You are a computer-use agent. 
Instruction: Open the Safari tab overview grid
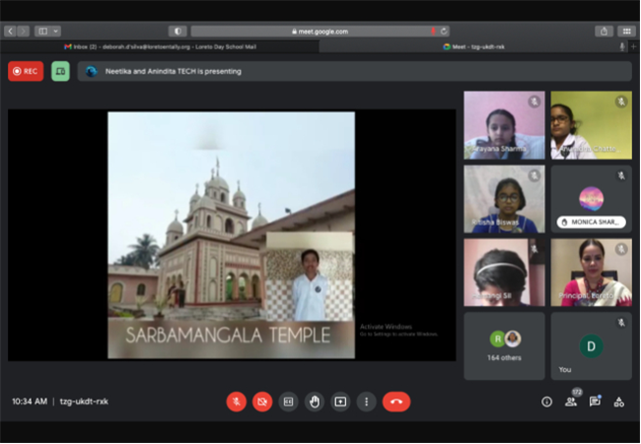pos(626,31)
